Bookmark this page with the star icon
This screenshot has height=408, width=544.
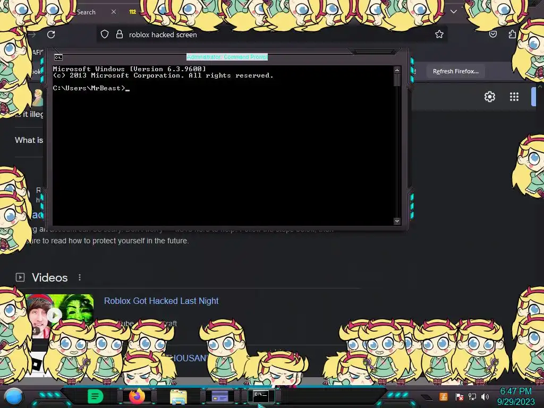439,34
